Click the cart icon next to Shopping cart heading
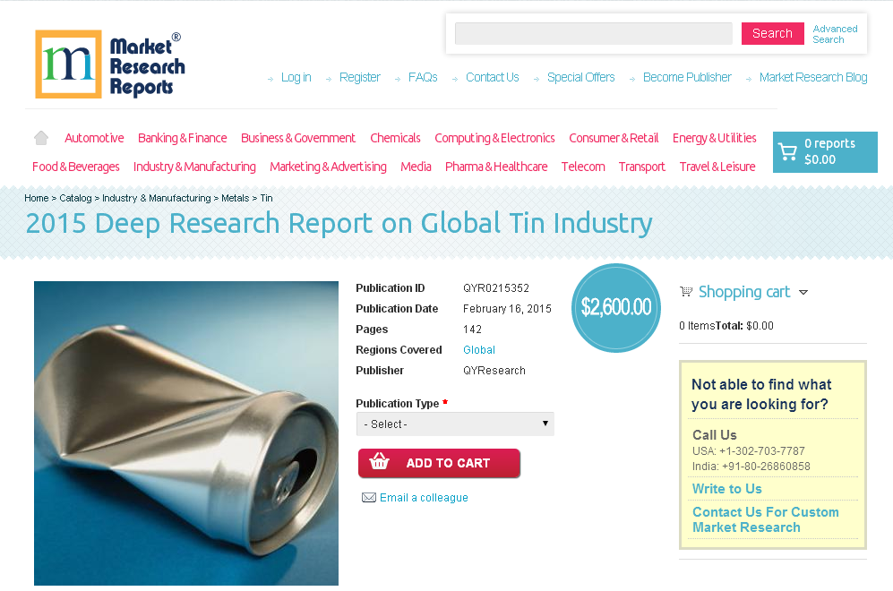The height and width of the screenshot is (591, 893). point(686,291)
